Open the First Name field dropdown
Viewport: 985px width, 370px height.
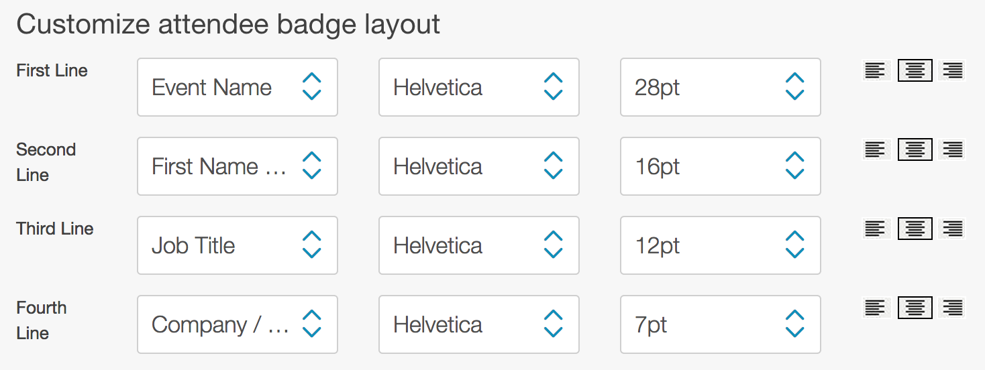tap(238, 166)
